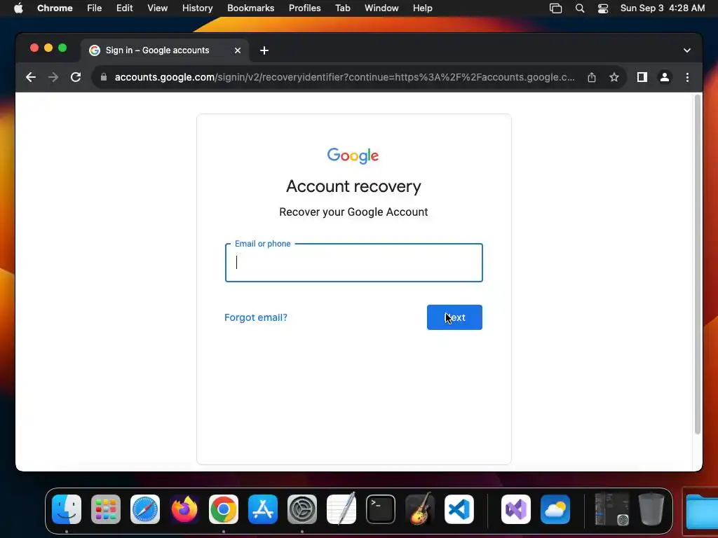
Task: Click the browser forward arrow
Action: click(53, 77)
